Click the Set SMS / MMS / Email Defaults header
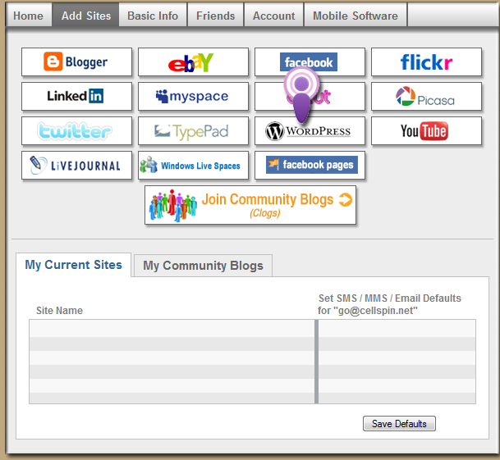Screen dimensions: 500x460 [389, 304]
